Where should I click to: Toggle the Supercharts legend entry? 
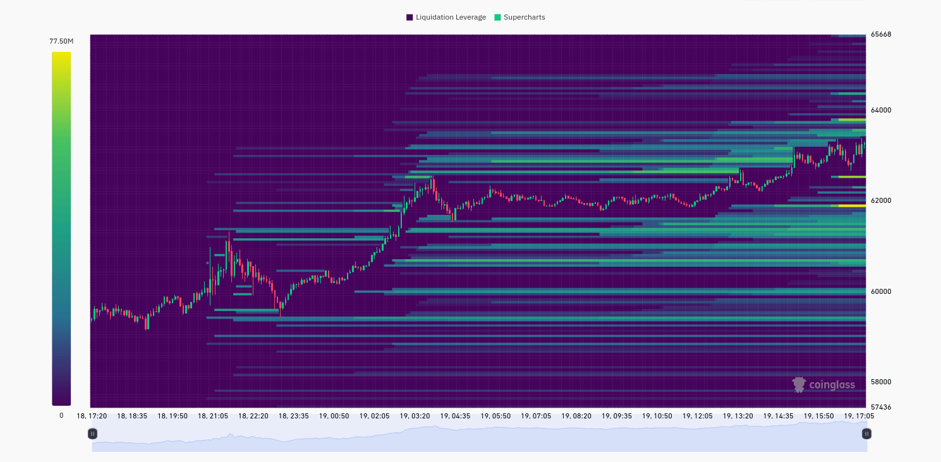pos(519,17)
